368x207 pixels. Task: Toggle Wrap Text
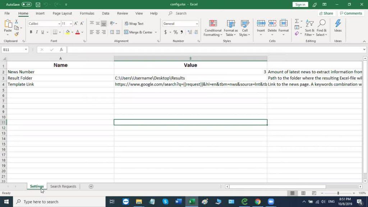[134, 23]
